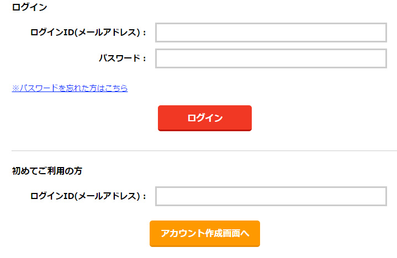Screen dimensions: 397x258
Task: Click the email field under 初めてご利用の方
Action: click(271, 196)
